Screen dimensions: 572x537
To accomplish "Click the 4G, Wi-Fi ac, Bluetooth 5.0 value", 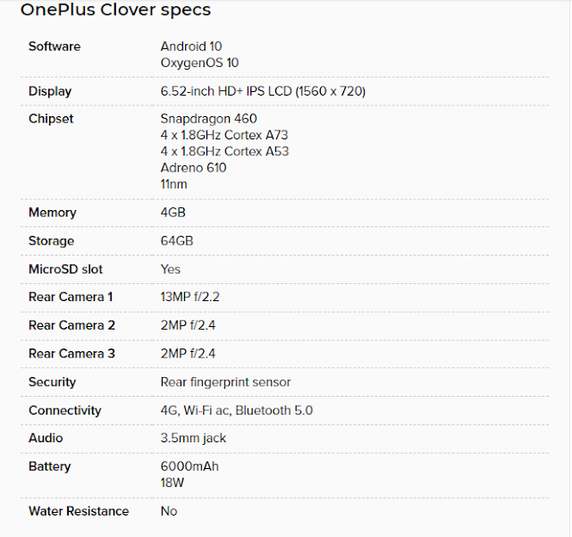I will tap(237, 410).
